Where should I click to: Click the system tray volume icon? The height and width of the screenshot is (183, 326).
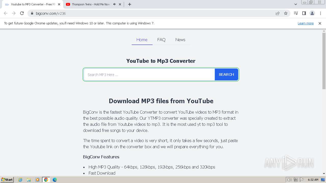pyautogui.click(x=290, y=180)
